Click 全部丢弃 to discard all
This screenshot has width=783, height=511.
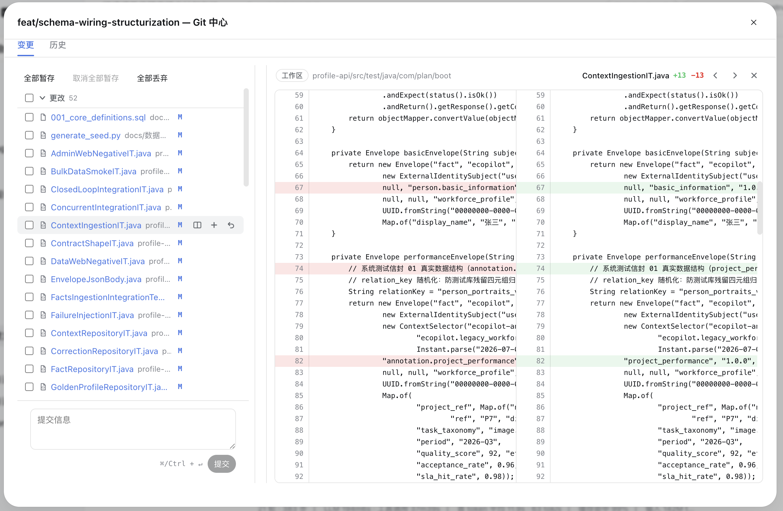coord(152,78)
